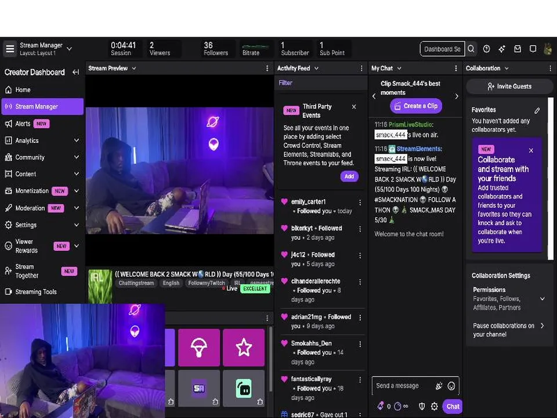
Task: Open the profile avatar menu
Action: click(548, 49)
